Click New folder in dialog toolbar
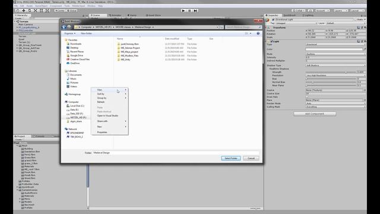This screenshot has height=214, width=380. pos(86,33)
